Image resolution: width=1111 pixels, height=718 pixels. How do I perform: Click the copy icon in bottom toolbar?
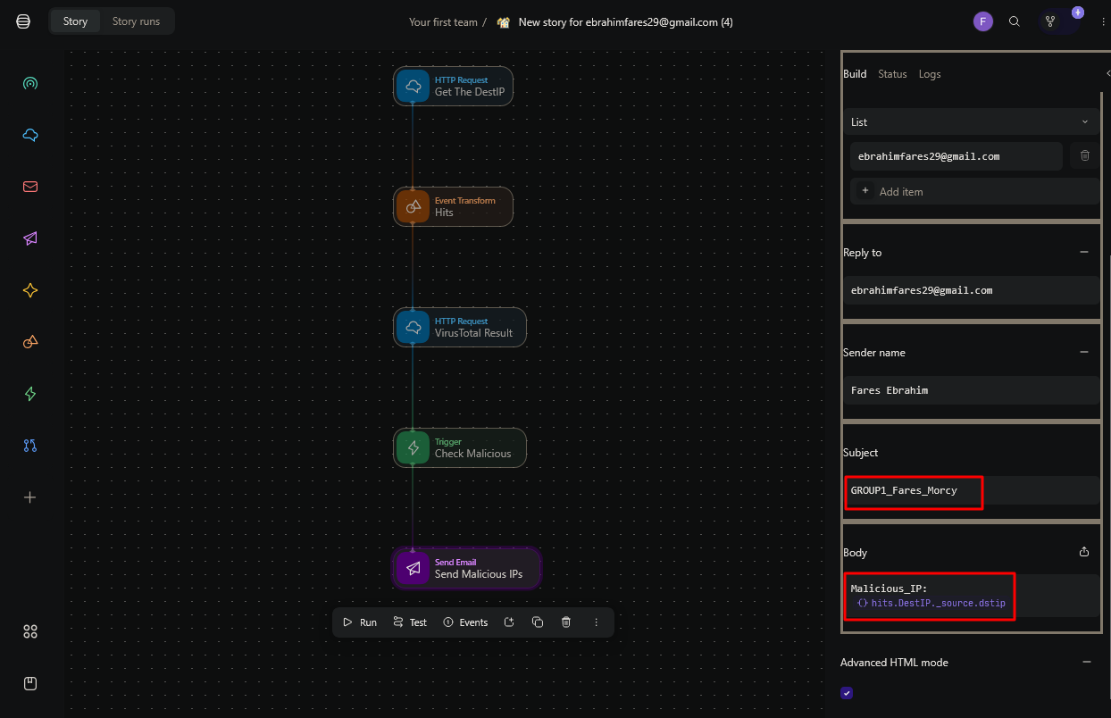pyautogui.click(x=538, y=622)
